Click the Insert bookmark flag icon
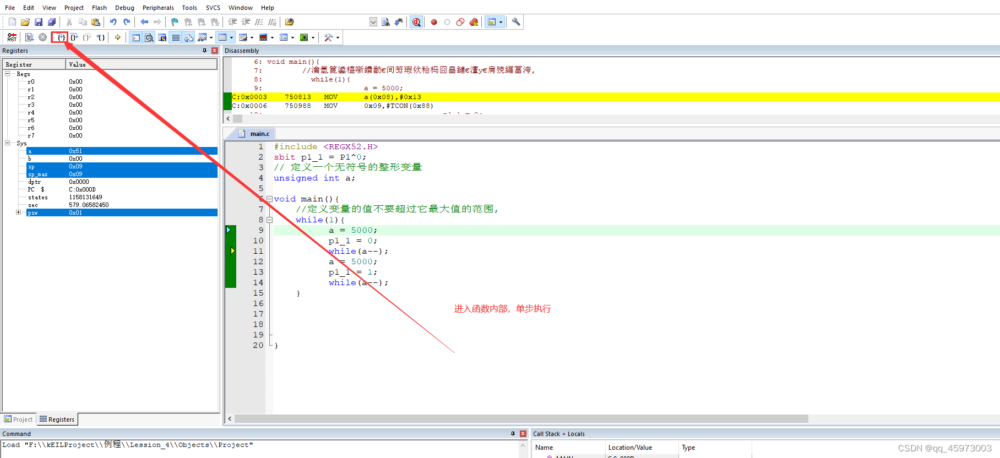 click(x=175, y=22)
